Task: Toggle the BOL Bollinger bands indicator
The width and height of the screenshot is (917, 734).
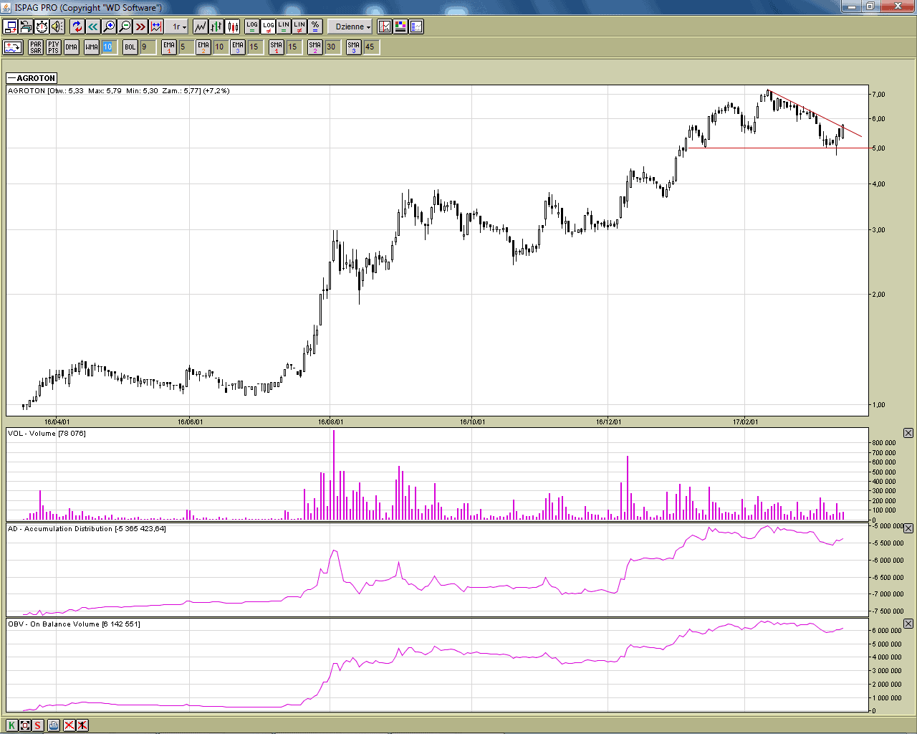Action: click(x=130, y=47)
